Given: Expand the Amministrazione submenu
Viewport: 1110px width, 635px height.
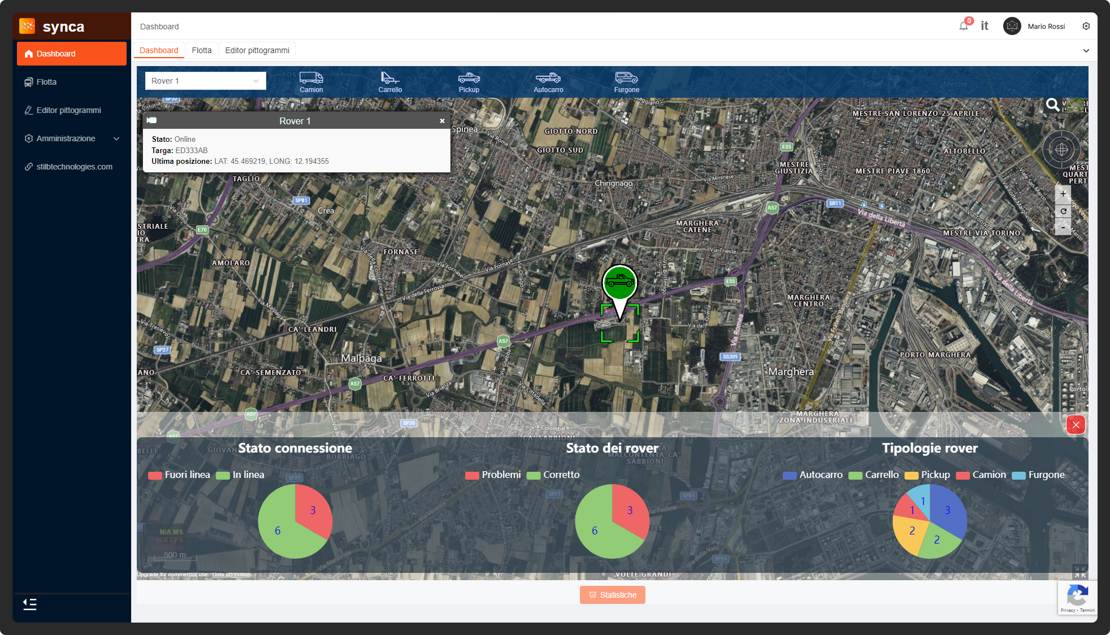Looking at the screenshot, I should coord(72,138).
